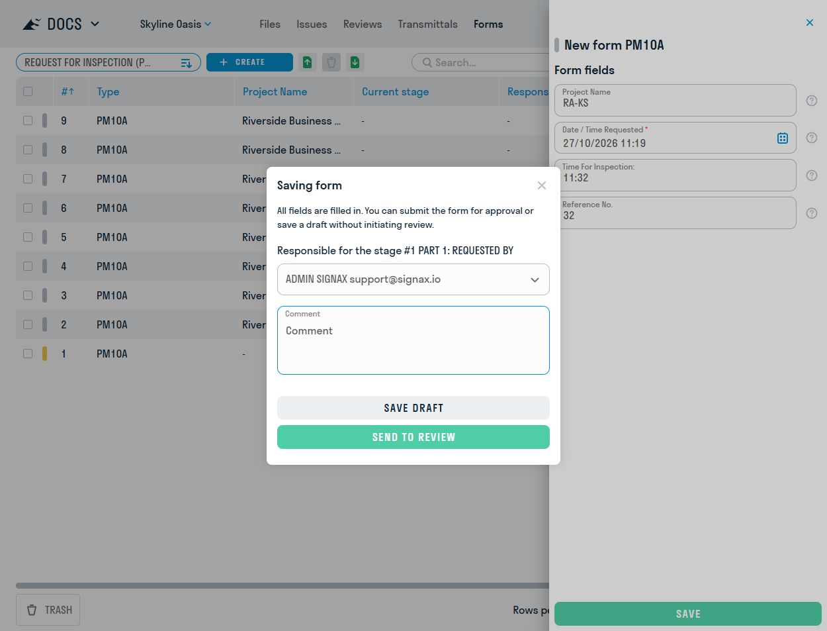Click the help icon beside Time For Inspection
The height and width of the screenshot is (631, 827).
[812, 175]
